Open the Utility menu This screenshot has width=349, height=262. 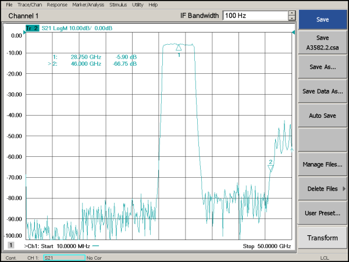click(137, 5)
